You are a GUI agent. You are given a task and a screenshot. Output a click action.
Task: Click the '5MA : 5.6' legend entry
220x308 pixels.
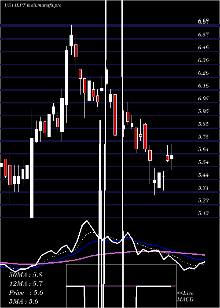click(x=23, y=301)
